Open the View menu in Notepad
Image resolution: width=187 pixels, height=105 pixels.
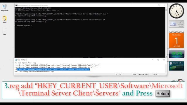(x=30, y=63)
